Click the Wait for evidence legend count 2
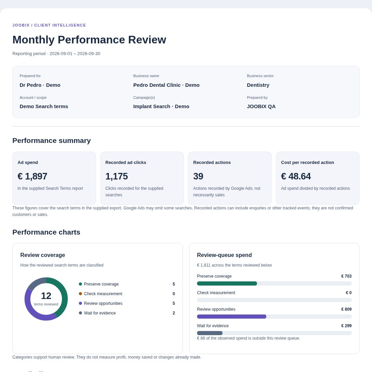This screenshot has height=372, width=372. point(174,313)
